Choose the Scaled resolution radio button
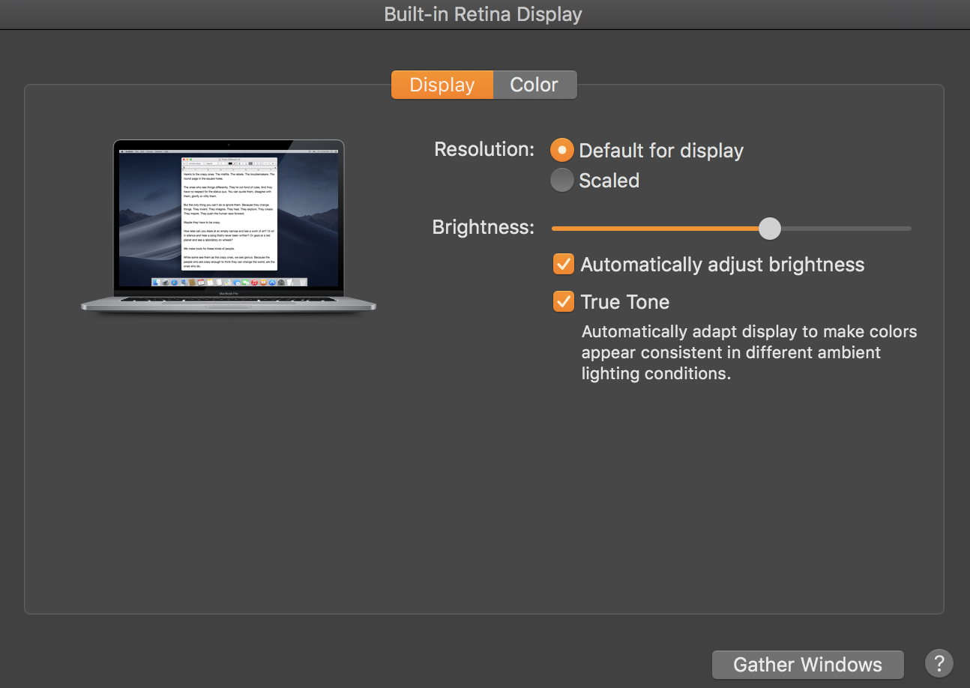Screen dimensions: 970x688 (x=561, y=180)
